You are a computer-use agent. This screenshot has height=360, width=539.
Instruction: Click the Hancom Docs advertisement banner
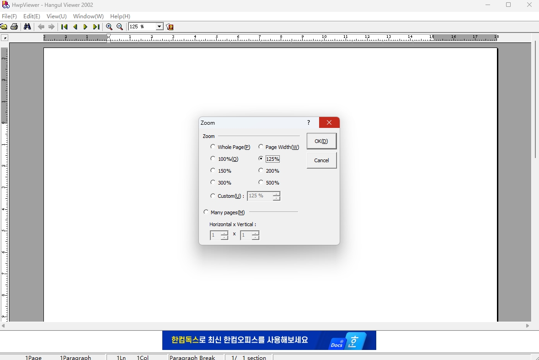(269, 340)
